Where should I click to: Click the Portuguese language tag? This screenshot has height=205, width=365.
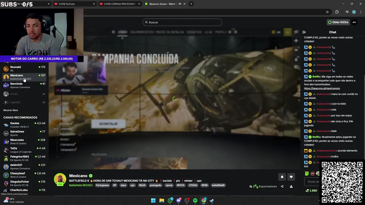tap(102, 185)
